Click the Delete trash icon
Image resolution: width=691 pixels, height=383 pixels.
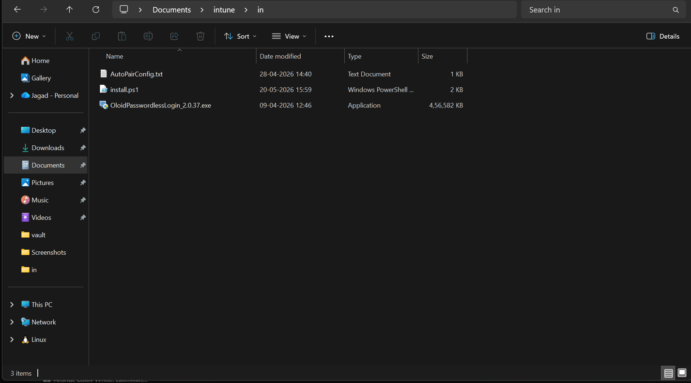200,36
